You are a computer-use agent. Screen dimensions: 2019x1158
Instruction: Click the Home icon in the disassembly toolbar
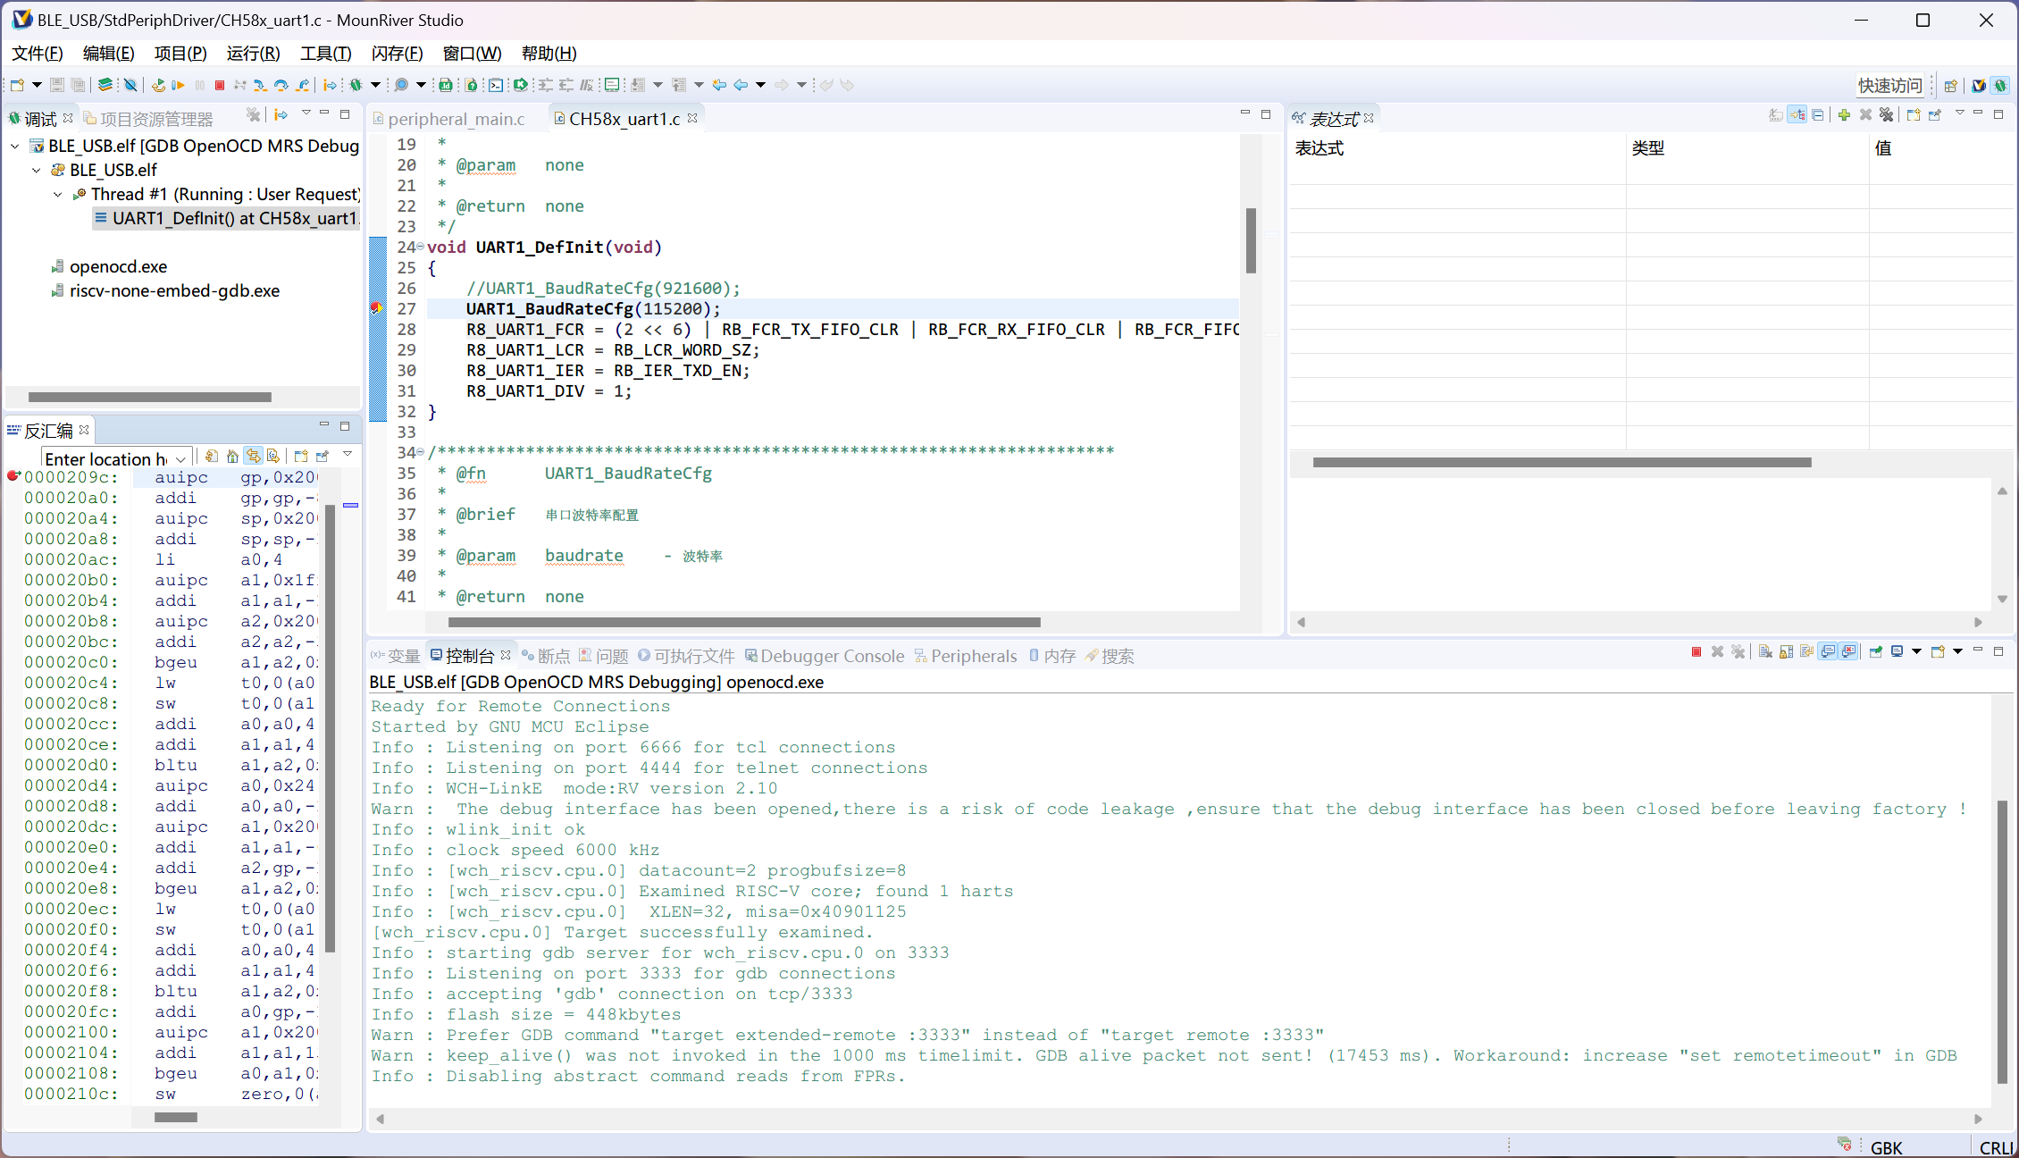[x=232, y=457]
